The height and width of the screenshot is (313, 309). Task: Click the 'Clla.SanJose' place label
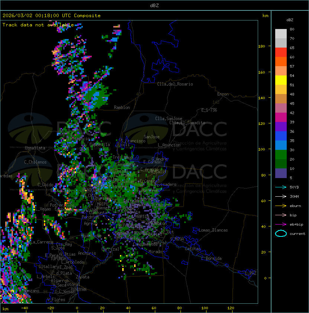169,119
